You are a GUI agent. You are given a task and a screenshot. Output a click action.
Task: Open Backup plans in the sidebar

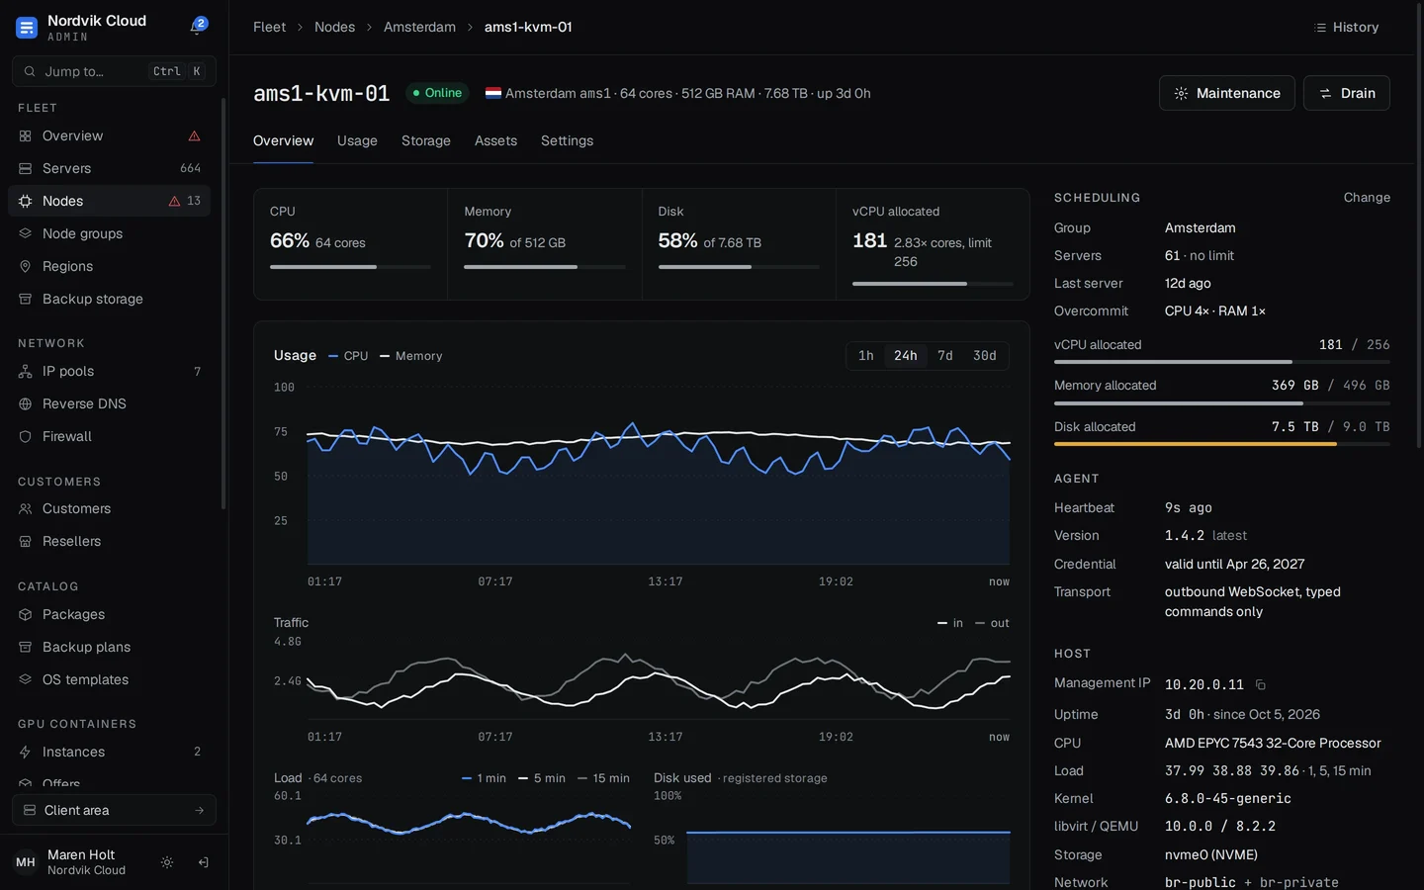109,647
